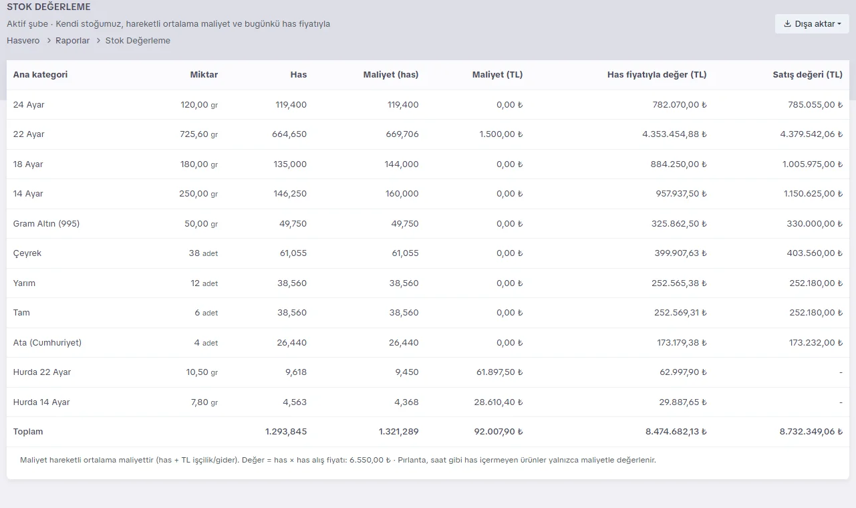Click the Stok Değerleme breadcrumb item
This screenshot has height=508, width=856.
coord(138,41)
